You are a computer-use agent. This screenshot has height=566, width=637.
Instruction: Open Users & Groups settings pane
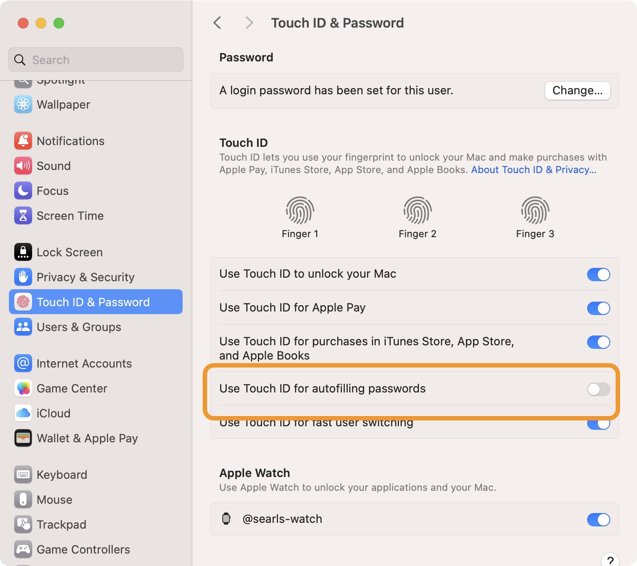79,327
